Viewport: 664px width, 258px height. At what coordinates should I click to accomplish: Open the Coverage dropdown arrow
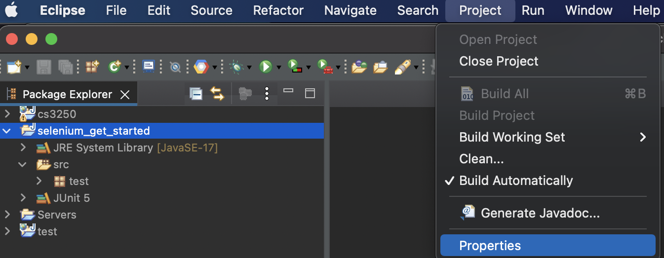tap(308, 67)
